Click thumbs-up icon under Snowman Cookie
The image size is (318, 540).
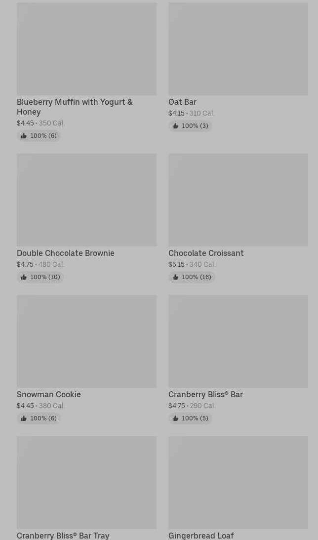coord(24,418)
